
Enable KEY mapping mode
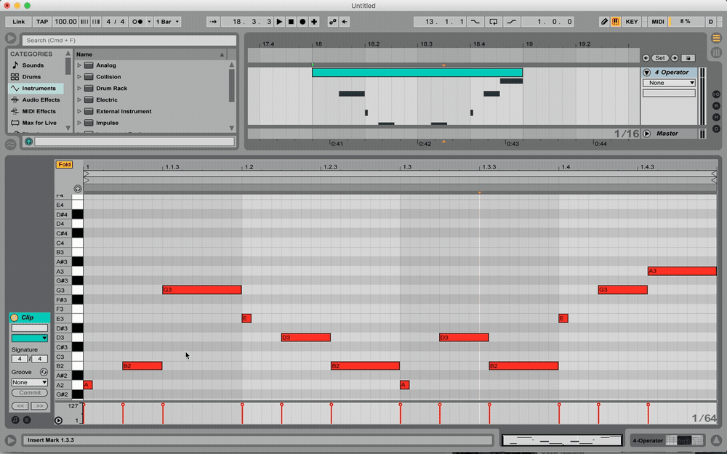coord(632,21)
